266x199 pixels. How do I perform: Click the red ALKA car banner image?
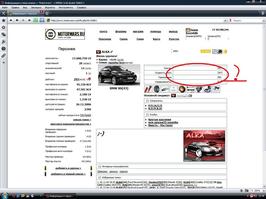[x=204, y=146]
